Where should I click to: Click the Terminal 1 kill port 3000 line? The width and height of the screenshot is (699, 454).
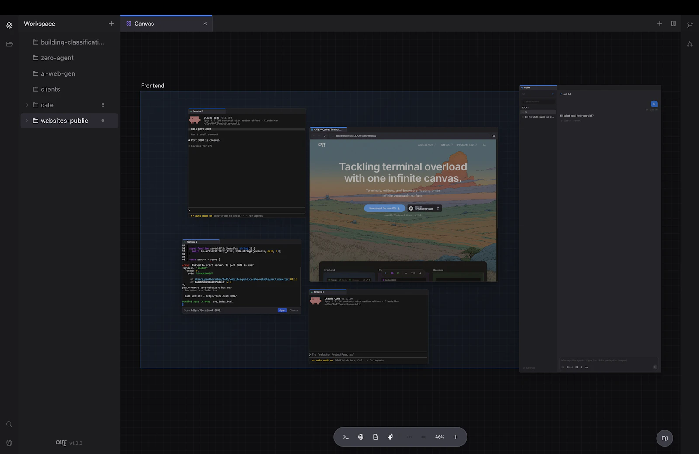247,129
